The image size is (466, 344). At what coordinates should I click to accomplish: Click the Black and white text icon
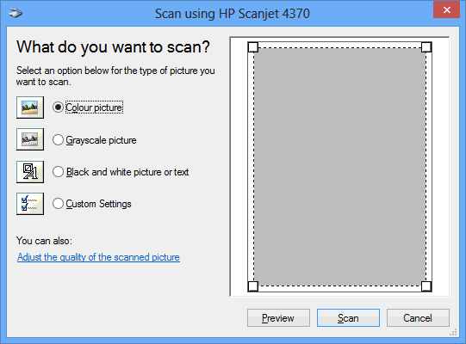pos(30,172)
